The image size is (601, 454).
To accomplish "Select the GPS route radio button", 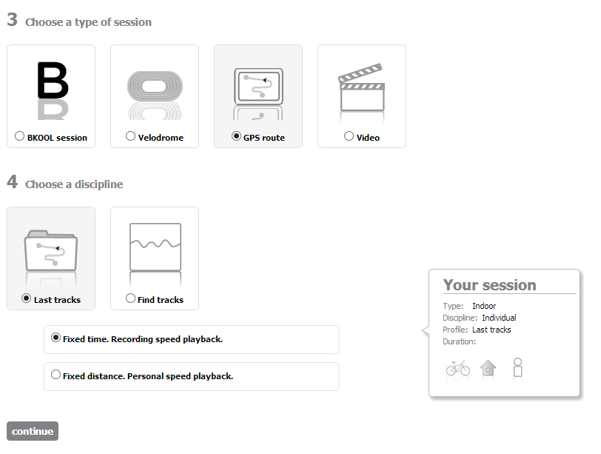I will [237, 136].
